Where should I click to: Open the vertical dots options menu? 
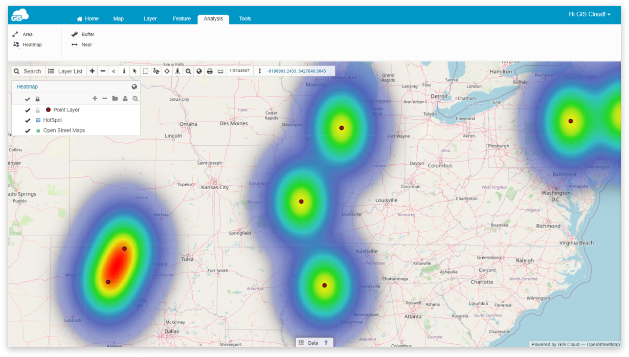click(261, 71)
